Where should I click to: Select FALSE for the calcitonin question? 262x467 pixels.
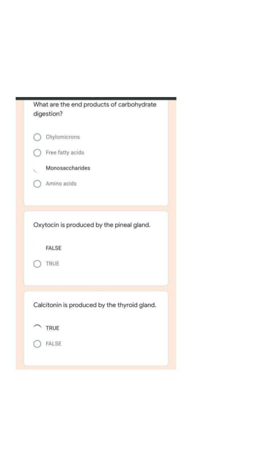click(x=37, y=344)
